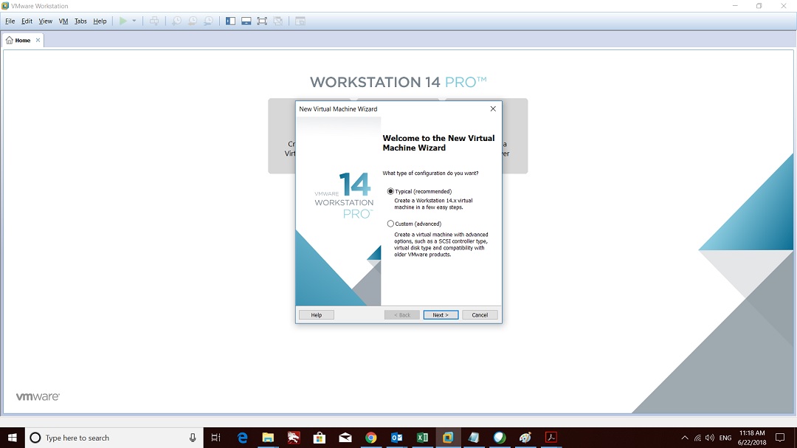Click the Revert to Snapshot icon
The image size is (797, 448).
[x=193, y=21]
